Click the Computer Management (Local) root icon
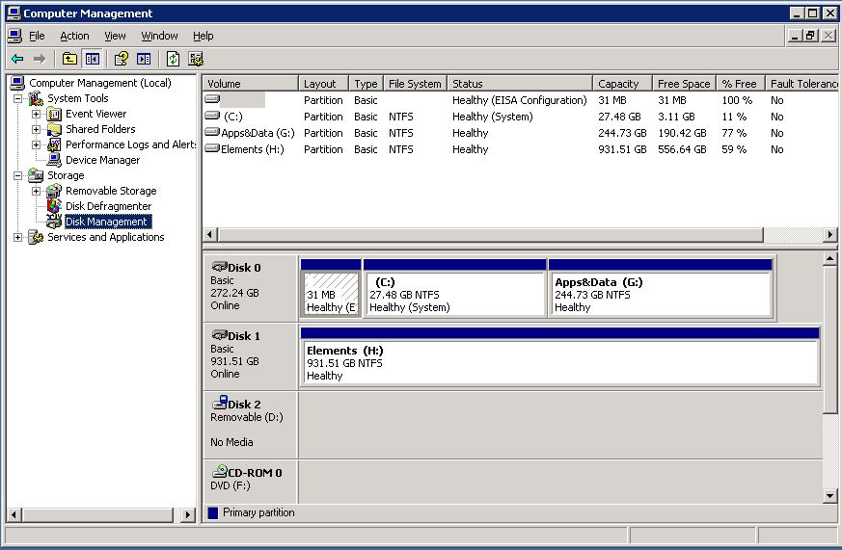This screenshot has width=842, height=550. click(17, 83)
